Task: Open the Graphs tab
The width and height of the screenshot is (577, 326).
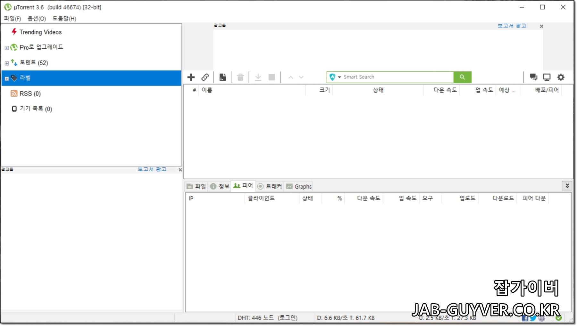Action: tap(299, 186)
